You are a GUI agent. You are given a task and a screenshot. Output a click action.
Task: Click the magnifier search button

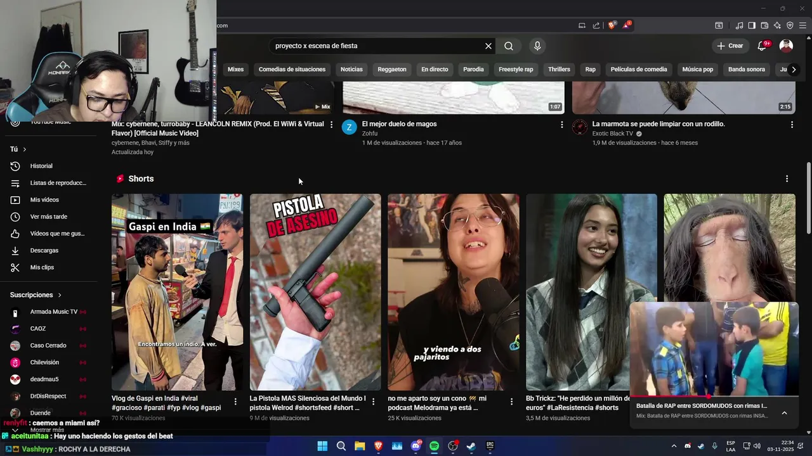[509, 46]
